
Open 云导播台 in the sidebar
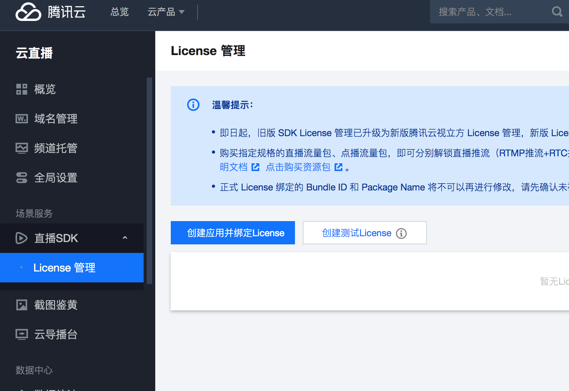click(56, 334)
